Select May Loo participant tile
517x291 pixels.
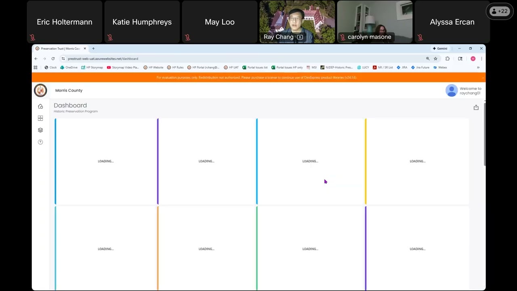click(220, 22)
